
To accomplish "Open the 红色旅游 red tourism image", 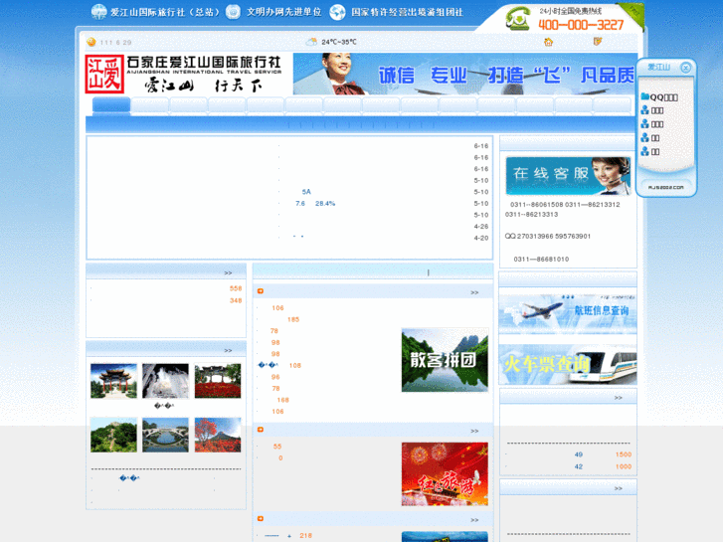I will click(x=445, y=473).
